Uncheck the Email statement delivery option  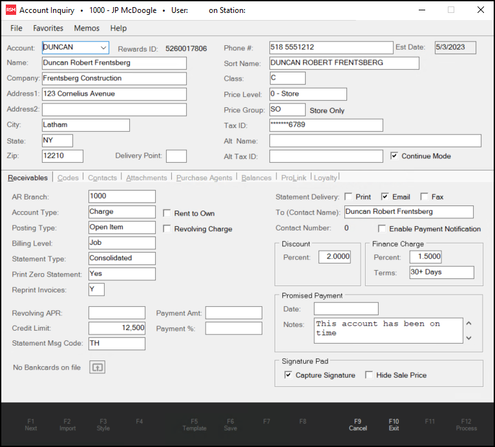[x=385, y=197]
